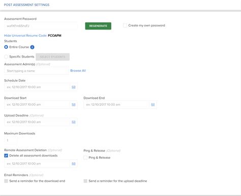Click the Assessment Password field
This screenshot has width=241, height=196.
tap(41, 26)
